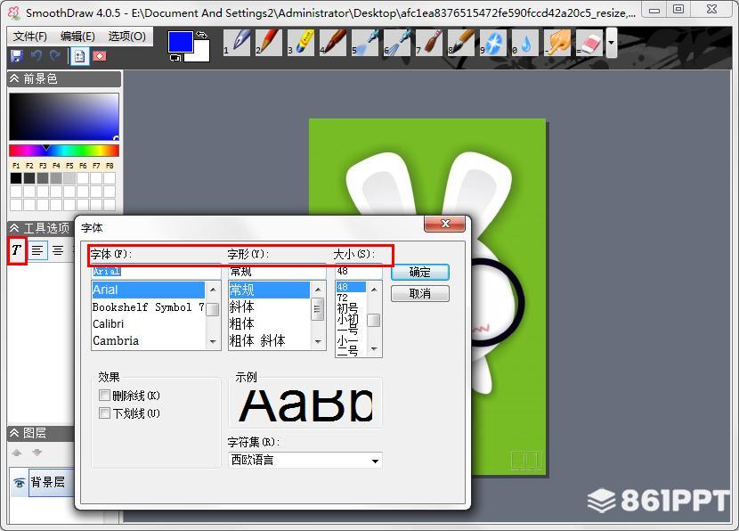Swap foreground and background colors arrow
Viewport: 739px width, 531px height.
tap(202, 35)
